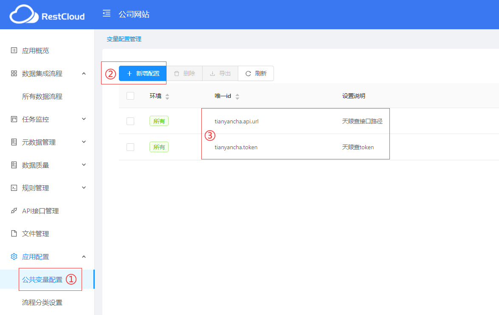
Task: Click the 应用配置 gear icon
Action: [x=14, y=256]
